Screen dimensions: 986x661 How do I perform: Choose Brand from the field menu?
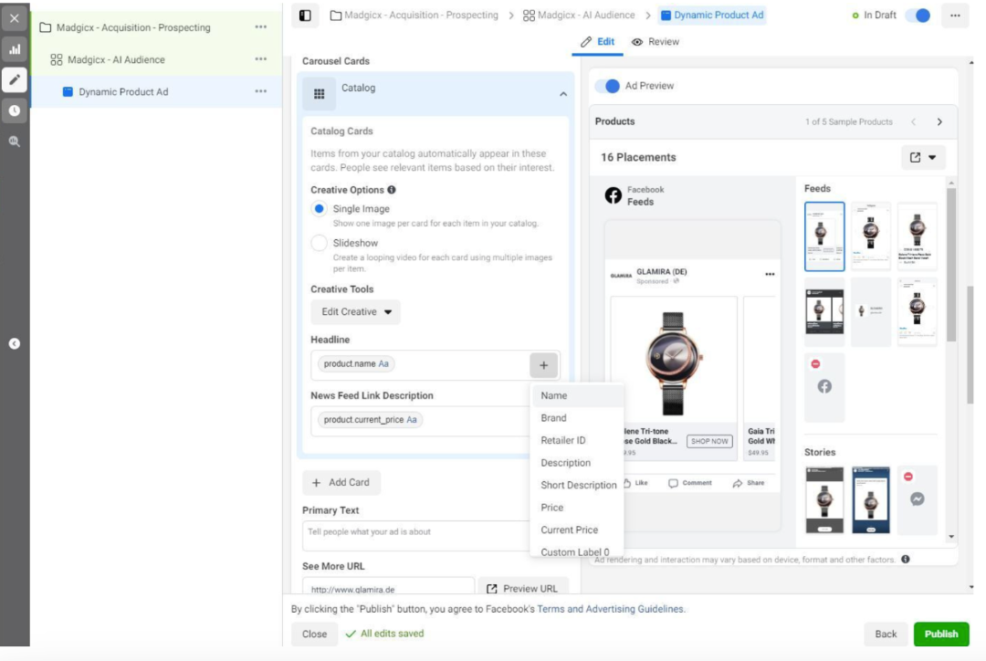(553, 418)
